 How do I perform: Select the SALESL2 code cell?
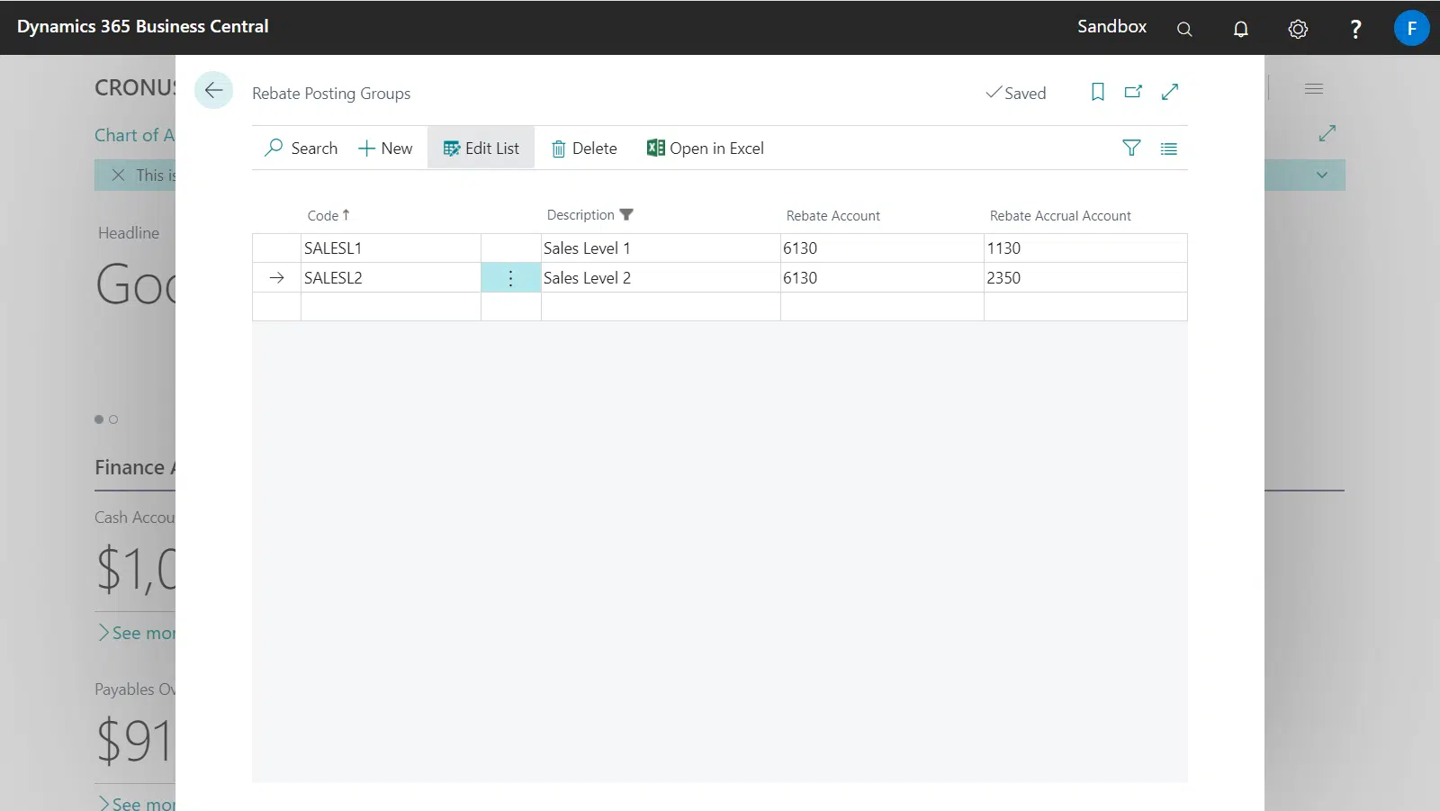391,278
